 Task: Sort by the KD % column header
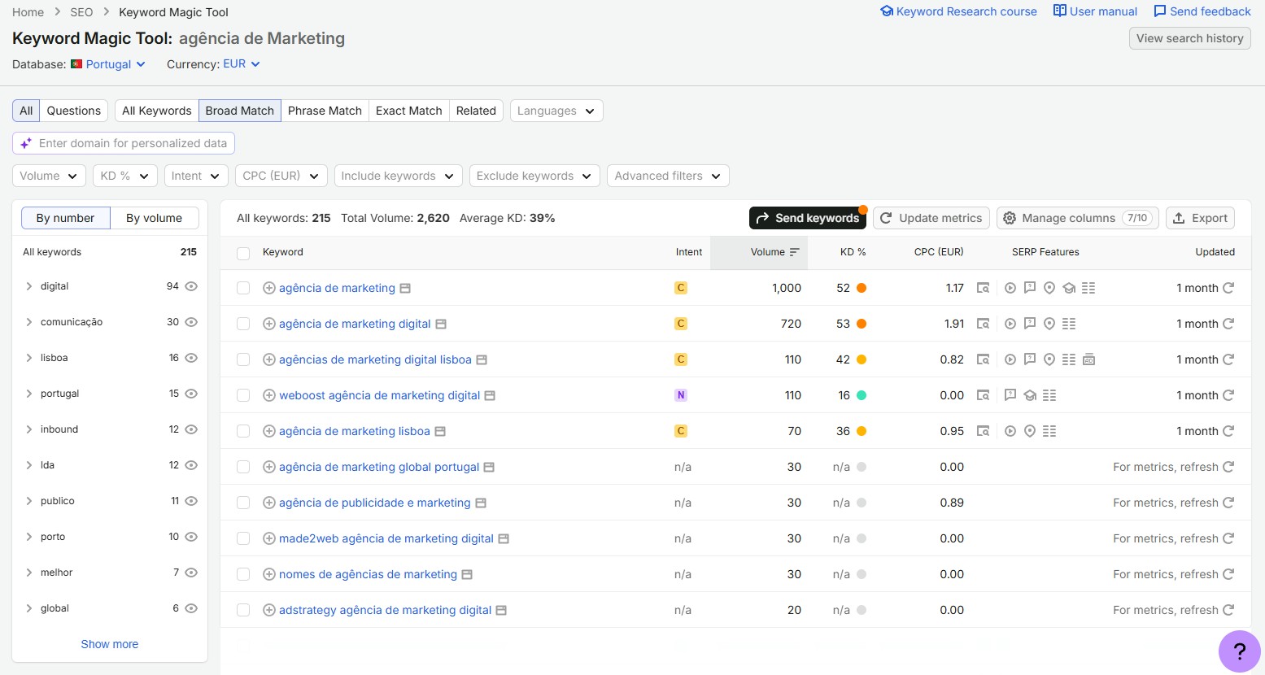[x=853, y=252]
